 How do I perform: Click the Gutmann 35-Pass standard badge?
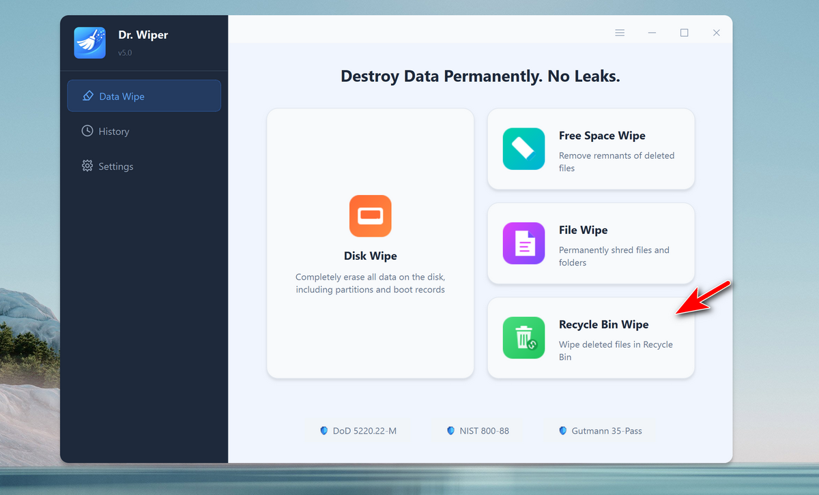(600, 431)
